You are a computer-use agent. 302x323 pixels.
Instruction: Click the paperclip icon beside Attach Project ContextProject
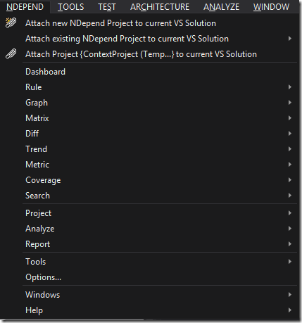(x=11, y=54)
